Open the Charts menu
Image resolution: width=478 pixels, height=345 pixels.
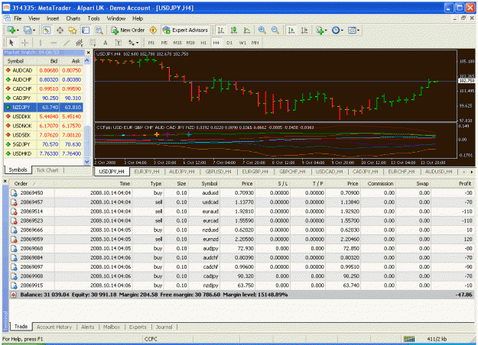tap(73, 18)
